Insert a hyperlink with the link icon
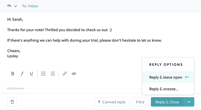Screen dimensions: 201x110 (x=65, y=74)
